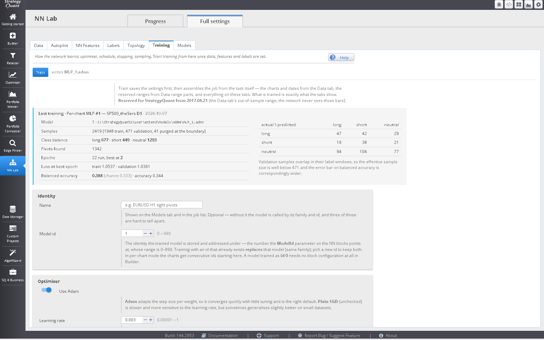The image size is (544, 340).
Task: Open the Builder module
Action: (13, 39)
